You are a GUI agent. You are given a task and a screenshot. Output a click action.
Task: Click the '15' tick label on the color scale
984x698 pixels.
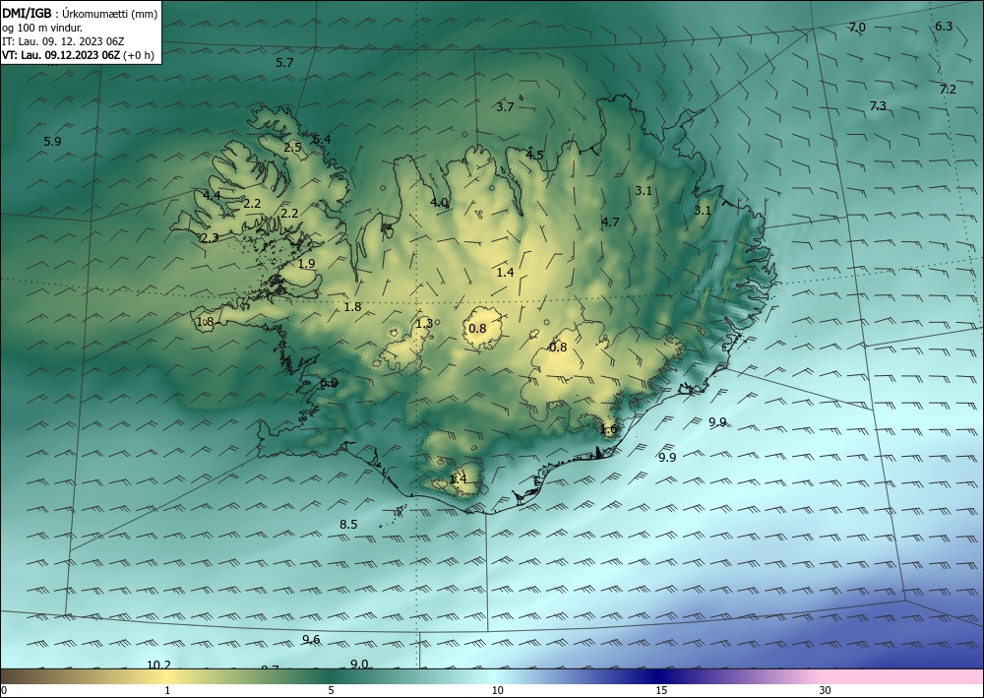coord(661,690)
